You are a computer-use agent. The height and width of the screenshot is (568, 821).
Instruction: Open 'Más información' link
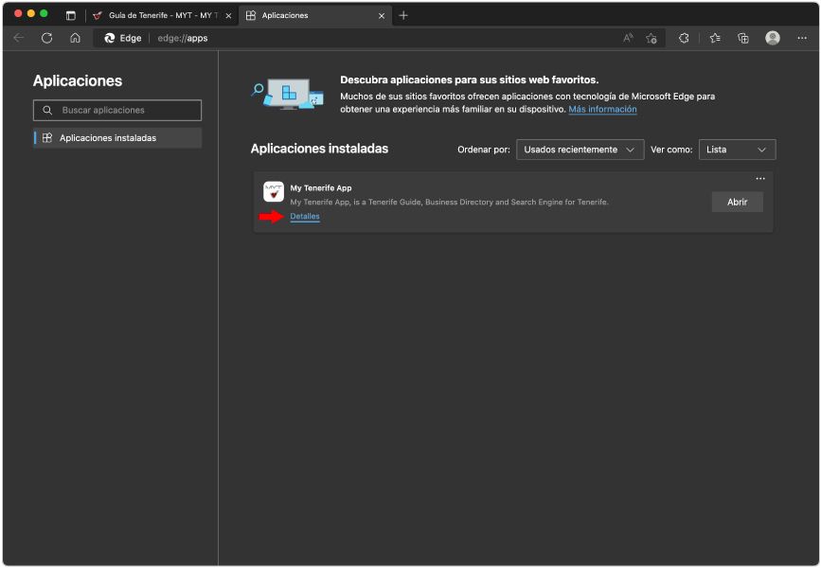coord(603,108)
